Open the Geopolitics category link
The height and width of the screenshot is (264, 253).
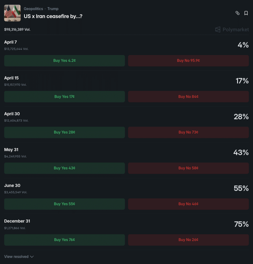point(33,9)
